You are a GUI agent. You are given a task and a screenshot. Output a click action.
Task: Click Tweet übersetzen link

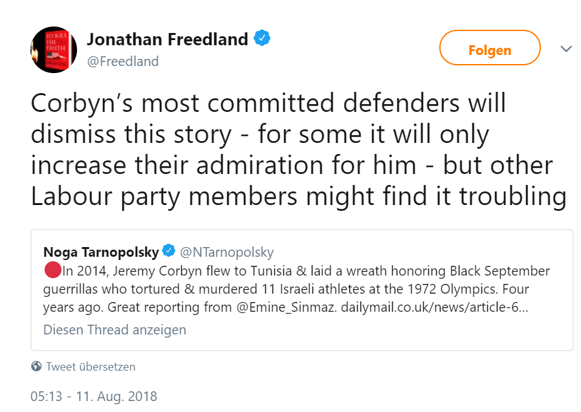(91, 367)
